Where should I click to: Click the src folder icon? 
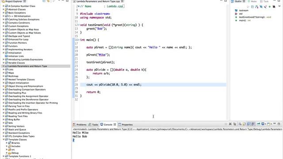tap(10, 149)
